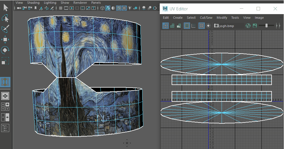Choose the Paint Selection tool
The width and height of the screenshot is (284, 149).
click(x=5, y=29)
